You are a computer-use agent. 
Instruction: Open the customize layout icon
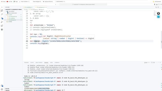161,5
